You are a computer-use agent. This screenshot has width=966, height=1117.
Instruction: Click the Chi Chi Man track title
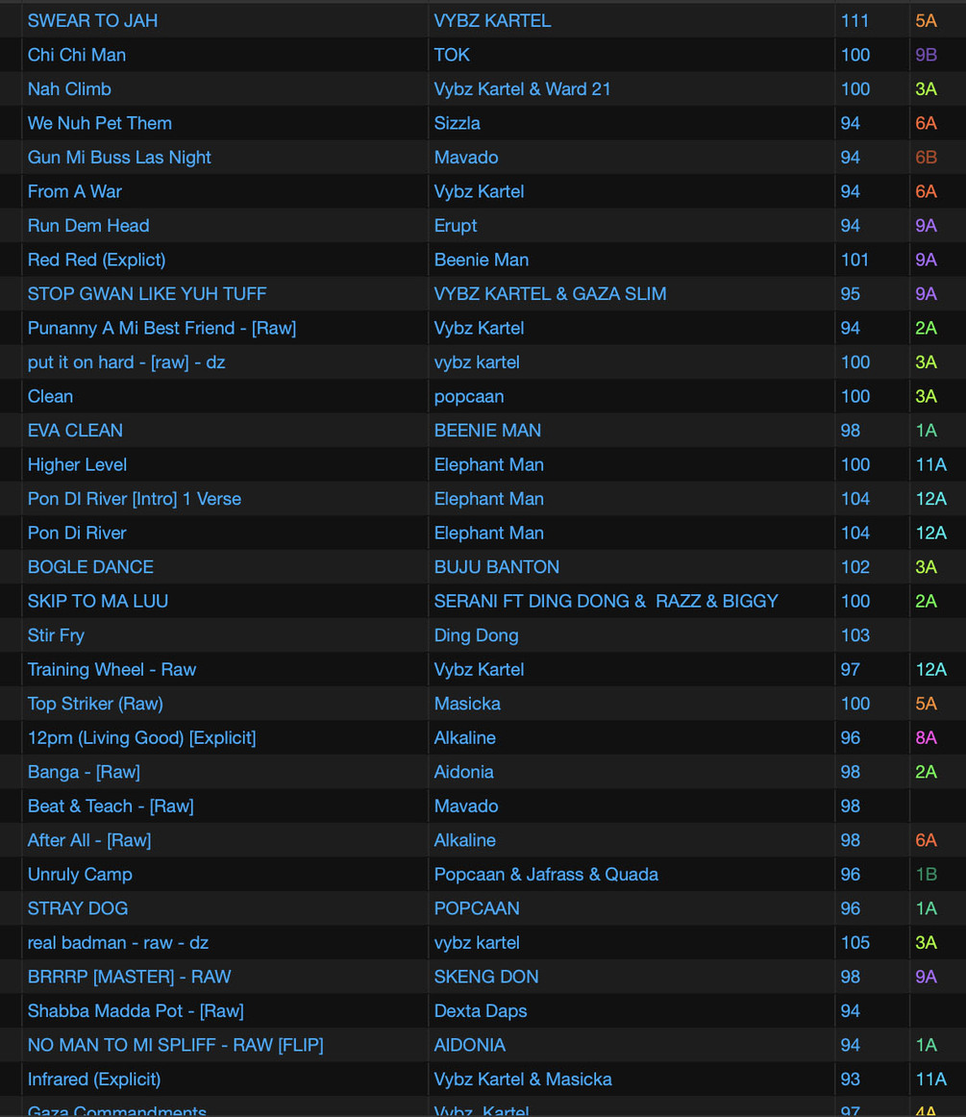coord(77,55)
